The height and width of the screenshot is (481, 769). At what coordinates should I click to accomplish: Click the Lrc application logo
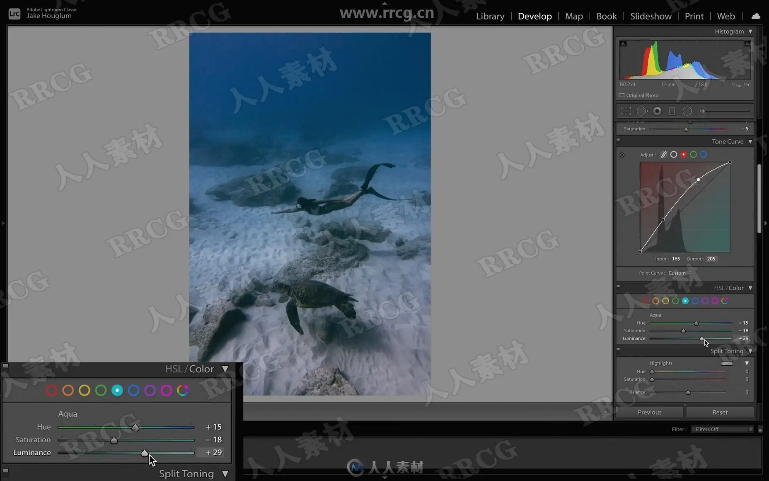(15, 14)
